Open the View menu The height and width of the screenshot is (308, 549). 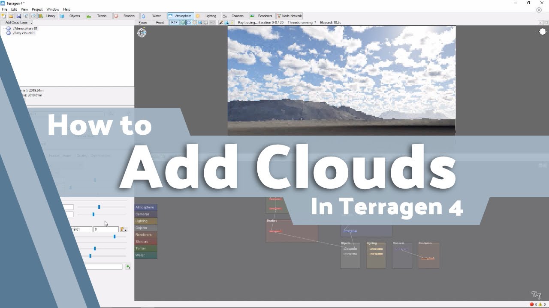pyautogui.click(x=24, y=9)
